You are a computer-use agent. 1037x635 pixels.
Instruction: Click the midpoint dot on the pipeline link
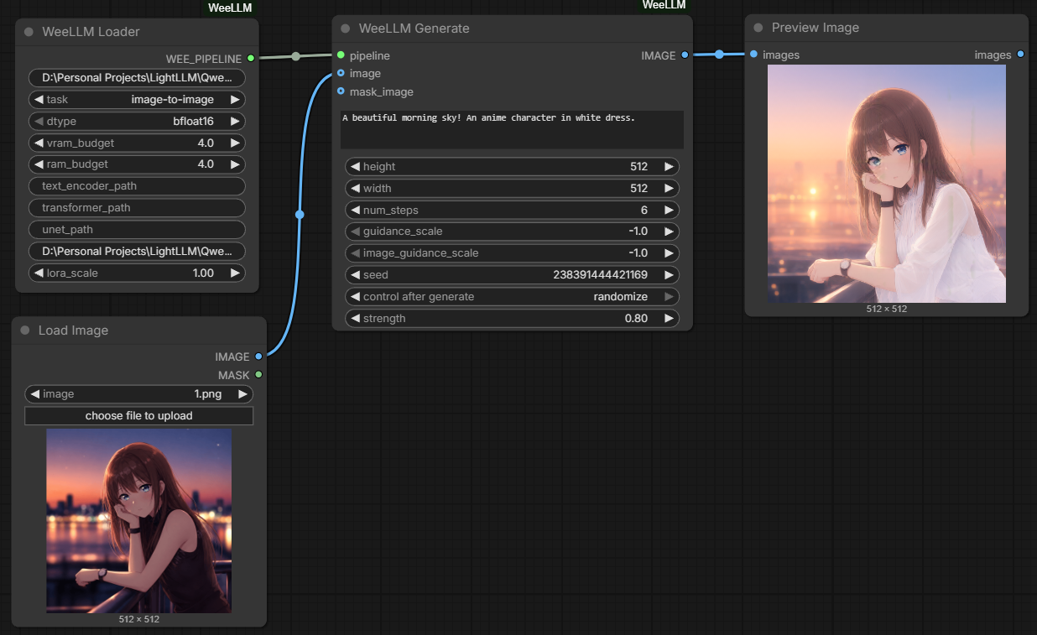(295, 57)
